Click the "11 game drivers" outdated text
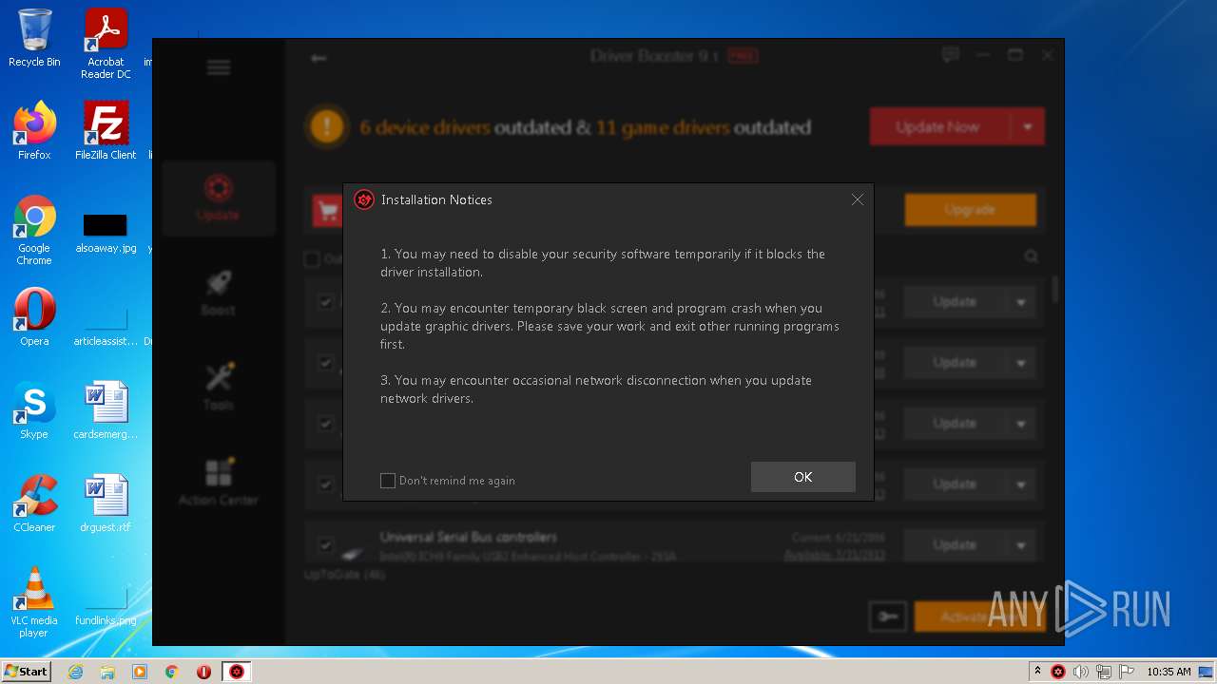 tap(663, 127)
